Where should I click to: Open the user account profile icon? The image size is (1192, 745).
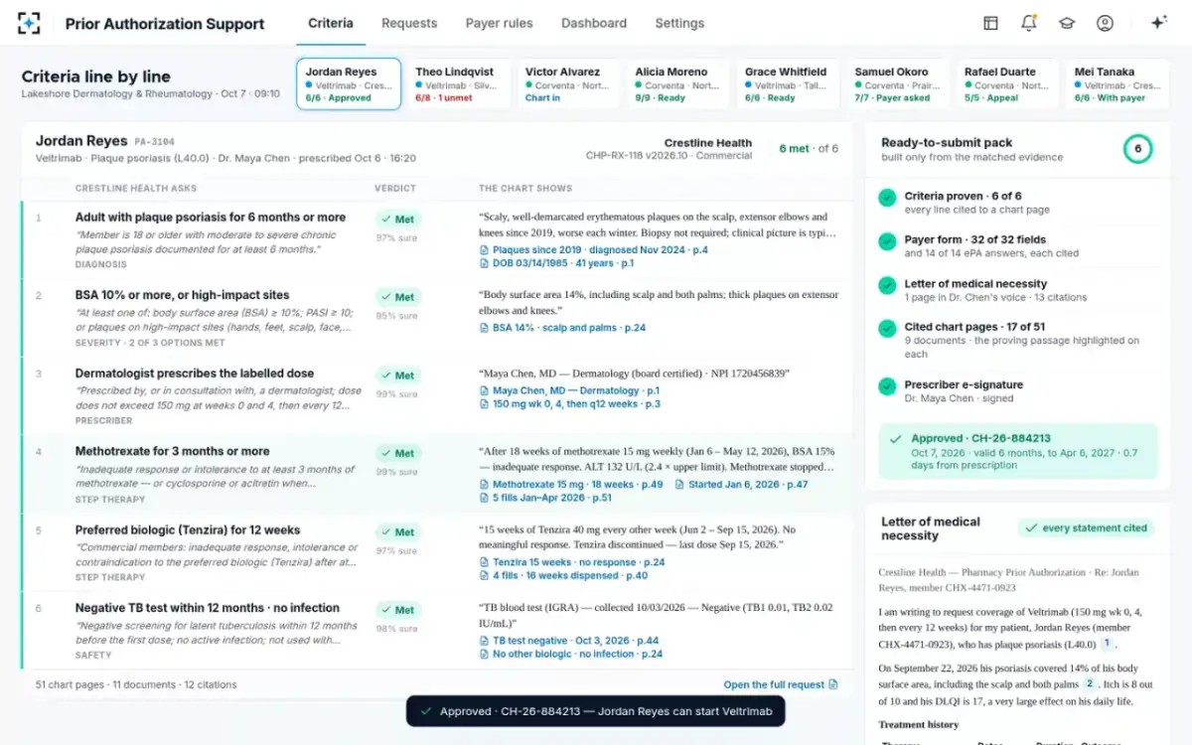coord(1105,23)
